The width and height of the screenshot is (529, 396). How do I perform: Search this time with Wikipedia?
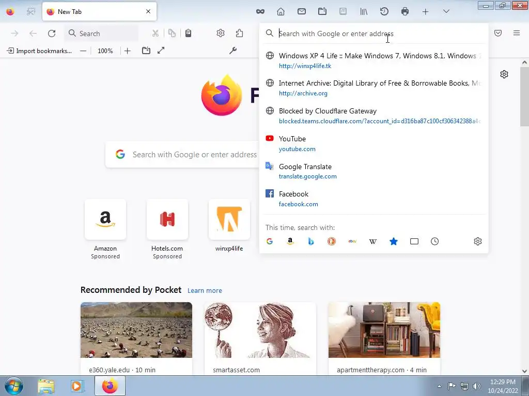click(x=373, y=241)
